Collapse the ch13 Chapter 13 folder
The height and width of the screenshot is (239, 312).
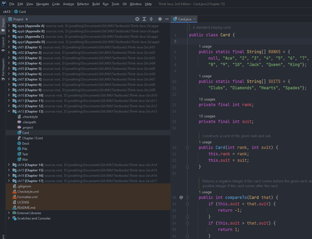point(9,111)
